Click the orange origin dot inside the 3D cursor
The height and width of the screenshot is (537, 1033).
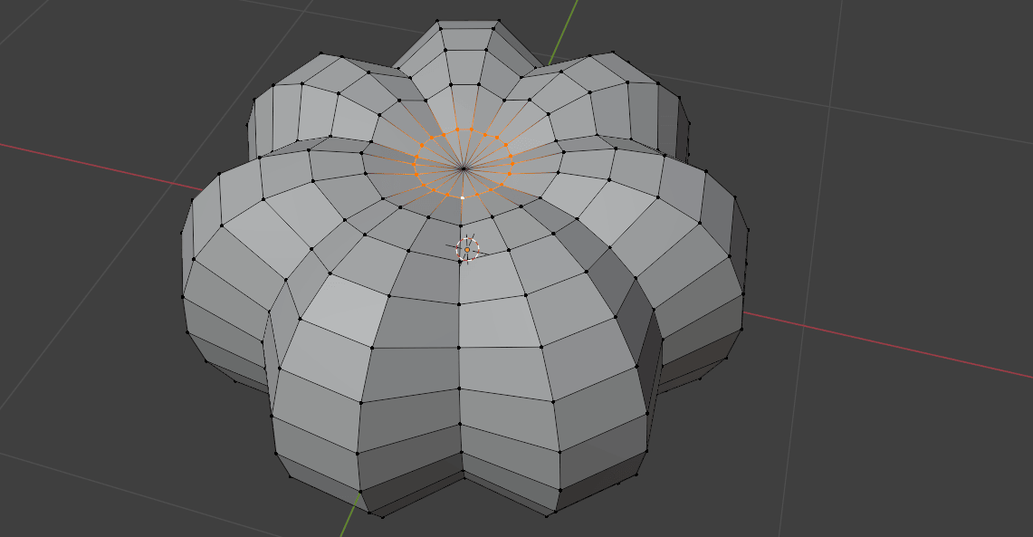tap(467, 249)
